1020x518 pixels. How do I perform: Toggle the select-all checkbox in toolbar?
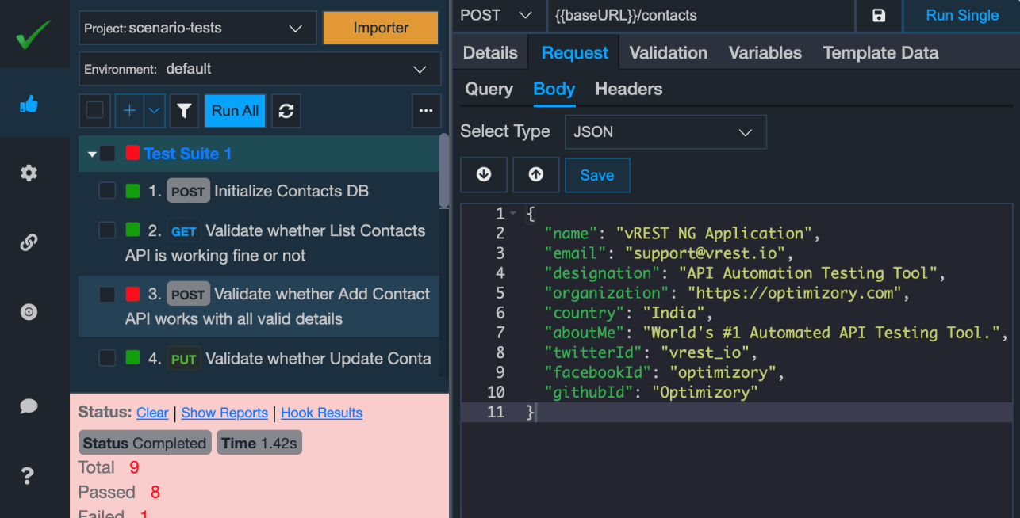[95, 111]
